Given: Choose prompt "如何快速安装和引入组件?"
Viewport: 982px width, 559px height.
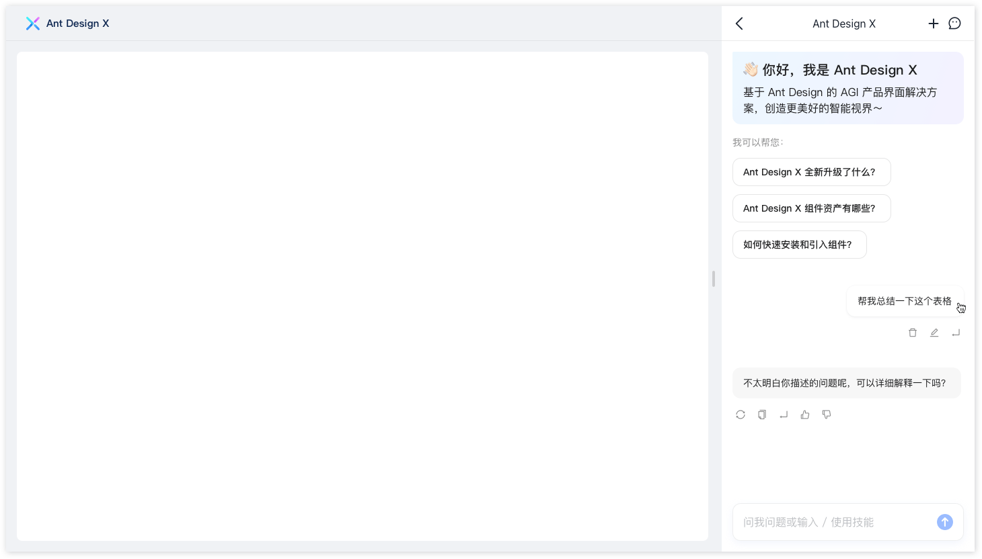Looking at the screenshot, I should [x=800, y=245].
